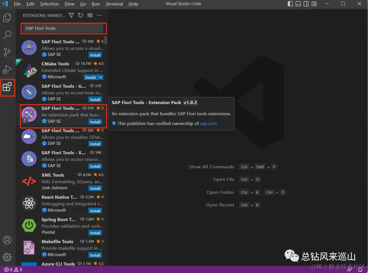The width and height of the screenshot is (368, 273).
Task: Click the Open Folder label
Action: 220,192
